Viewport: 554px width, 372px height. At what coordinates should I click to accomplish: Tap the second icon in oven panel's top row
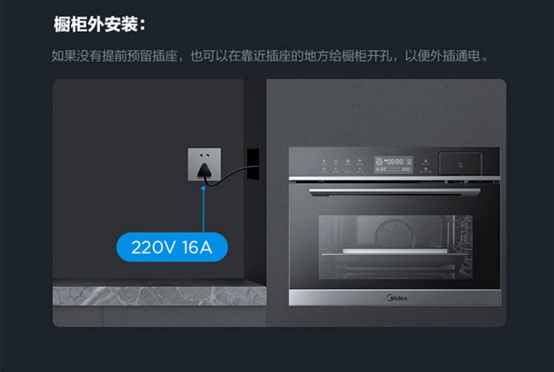(336, 162)
